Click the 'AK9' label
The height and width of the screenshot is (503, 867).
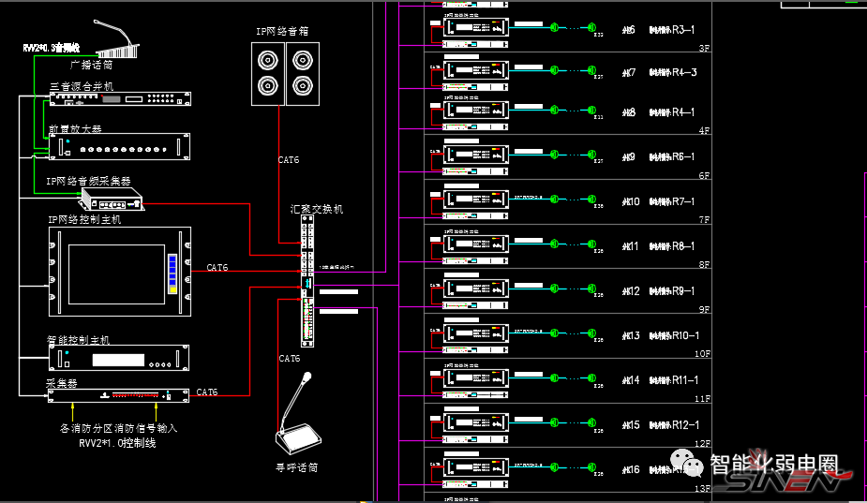click(629, 157)
